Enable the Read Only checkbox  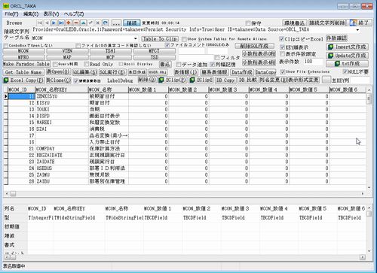tap(87, 64)
